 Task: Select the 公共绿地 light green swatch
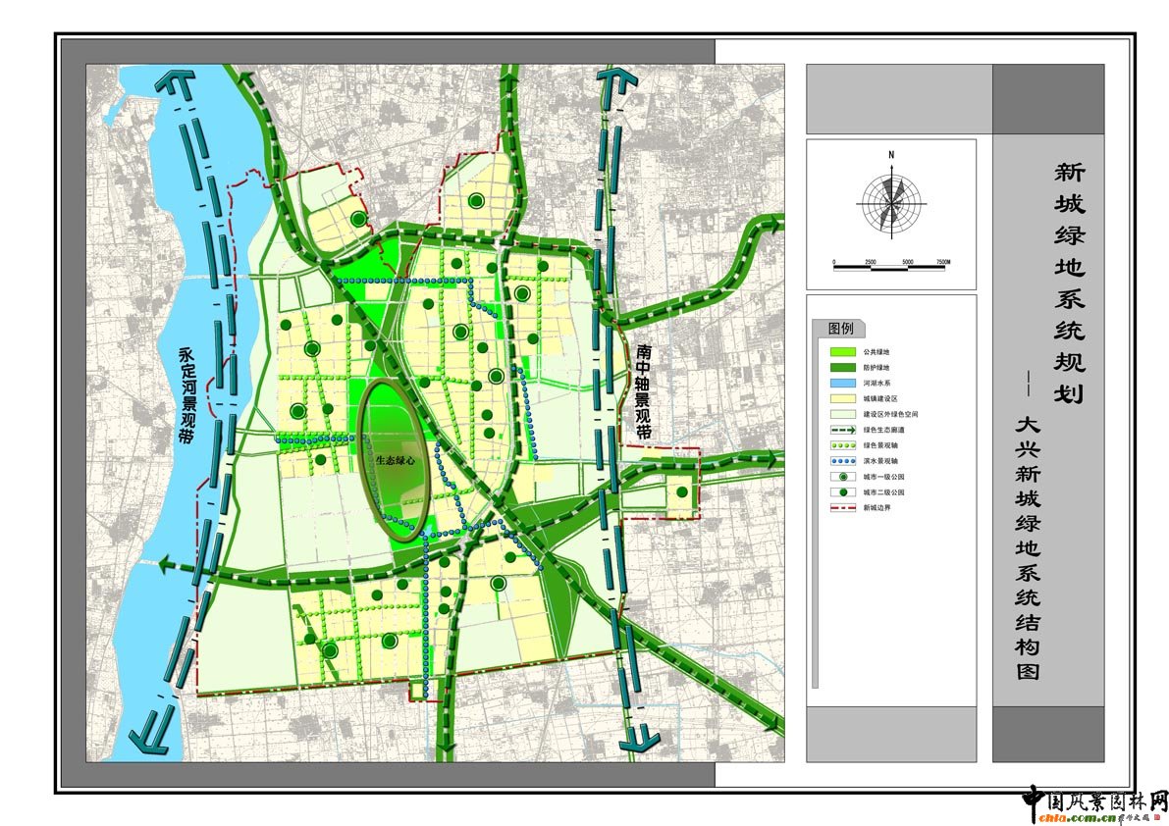click(x=843, y=351)
